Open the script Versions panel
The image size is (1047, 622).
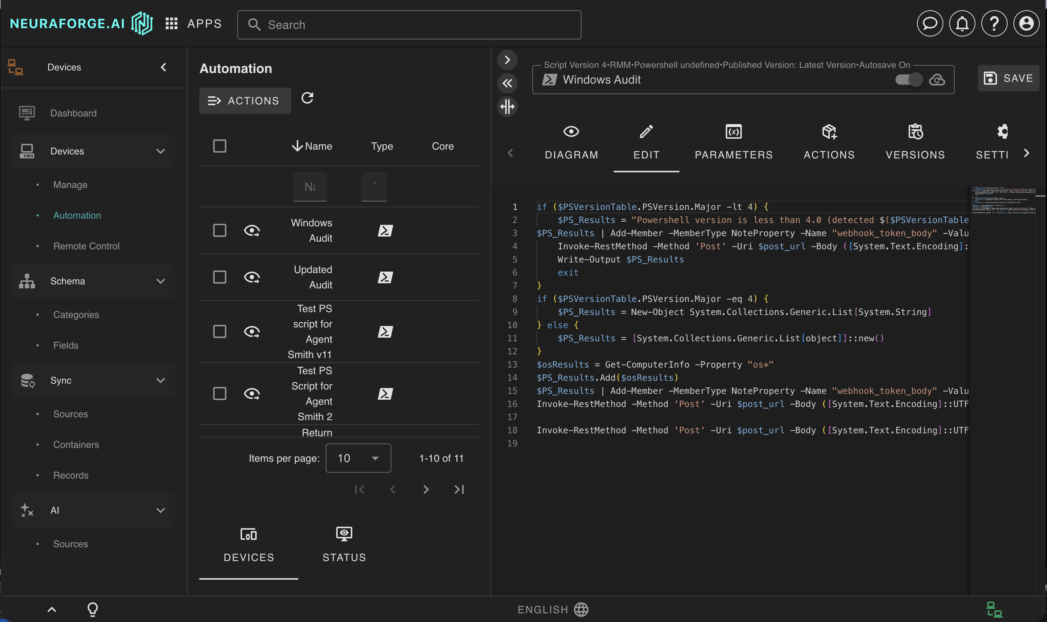pos(915,142)
